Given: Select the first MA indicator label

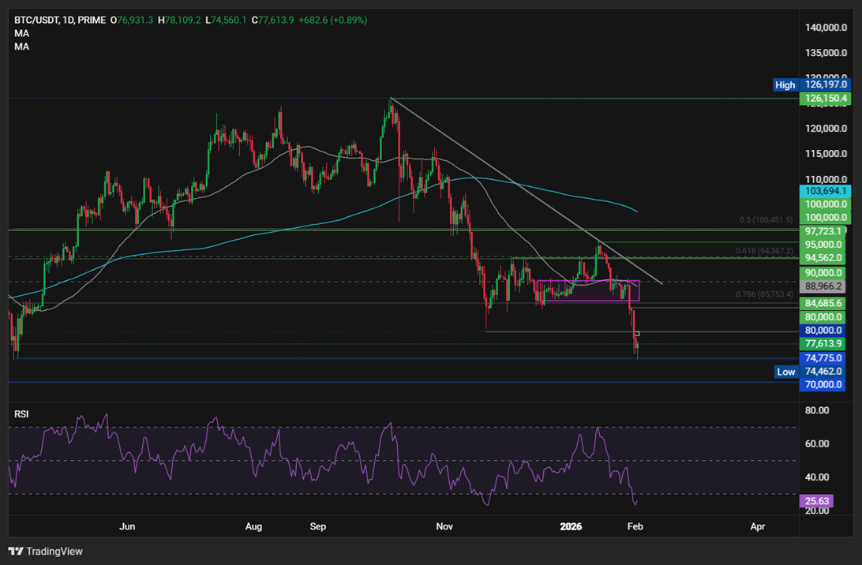Looking at the screenshot, I should point(21,33).
